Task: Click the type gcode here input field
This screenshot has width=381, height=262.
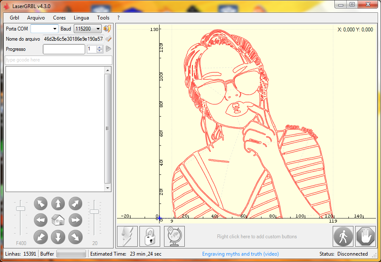Action: 58,60
